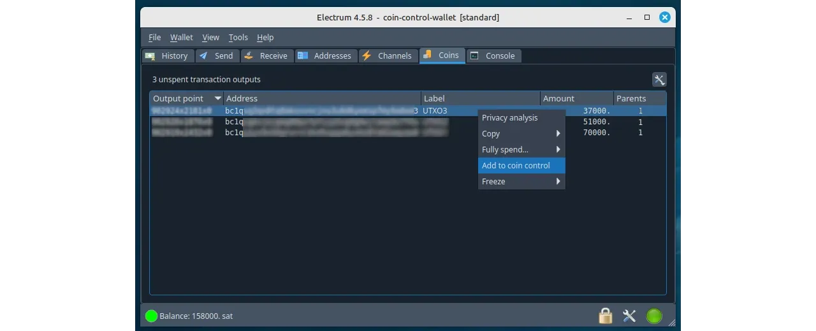
Task: Click the green network status icon
Action: (x=654, y=316)
